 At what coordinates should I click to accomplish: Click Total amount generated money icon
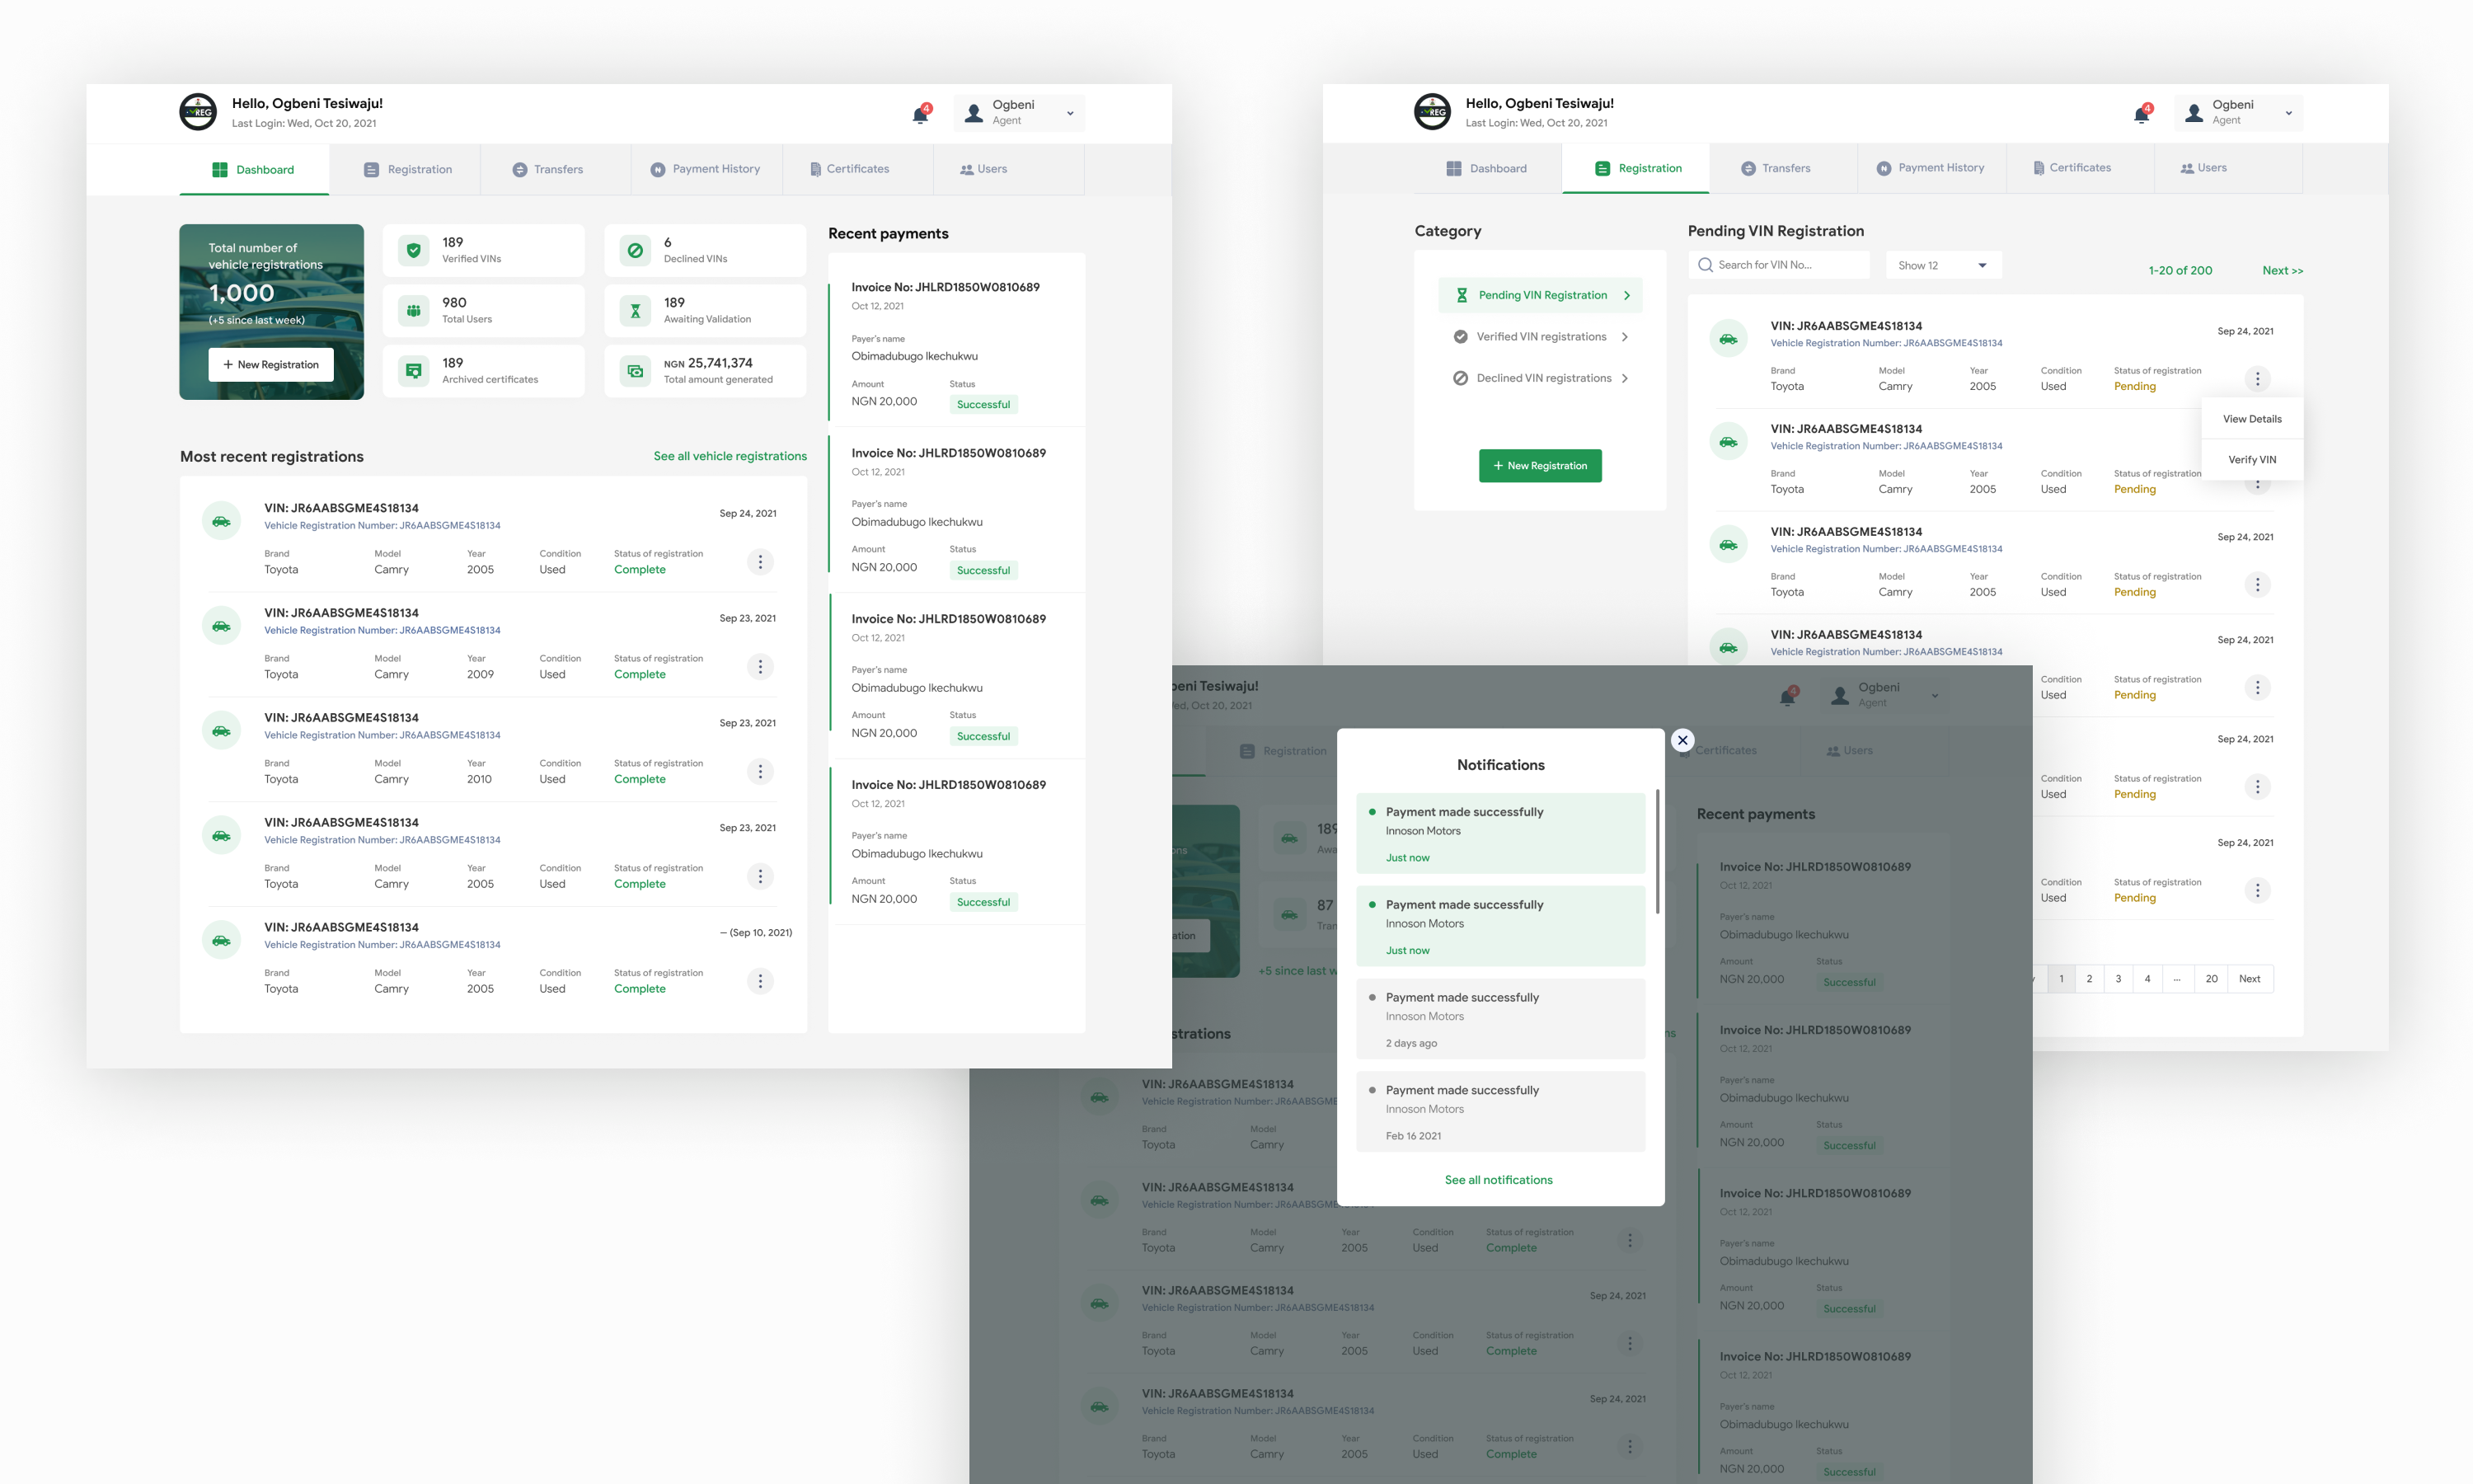[x=636, y=371]
